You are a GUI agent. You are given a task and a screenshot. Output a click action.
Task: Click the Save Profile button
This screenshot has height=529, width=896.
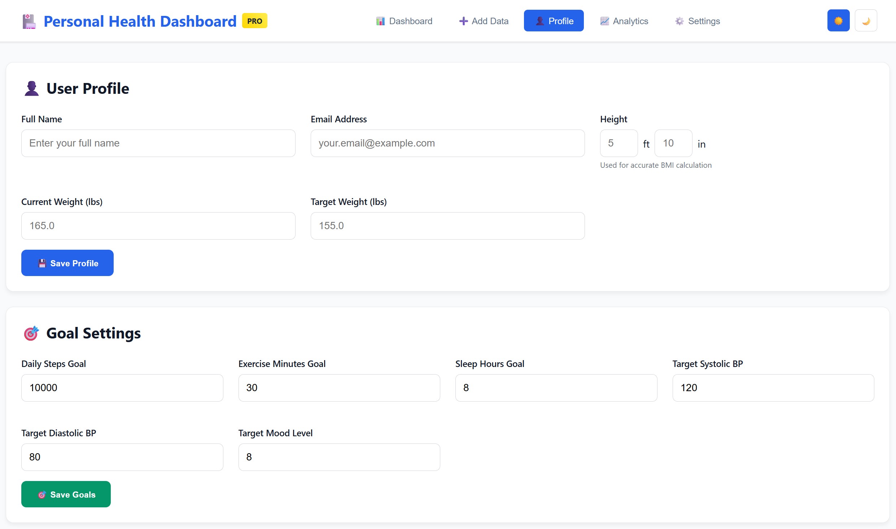click(x=67, y=263)
